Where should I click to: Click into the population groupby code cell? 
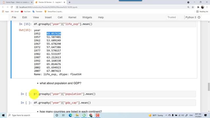pyautogui.click(x=115, y=94)
